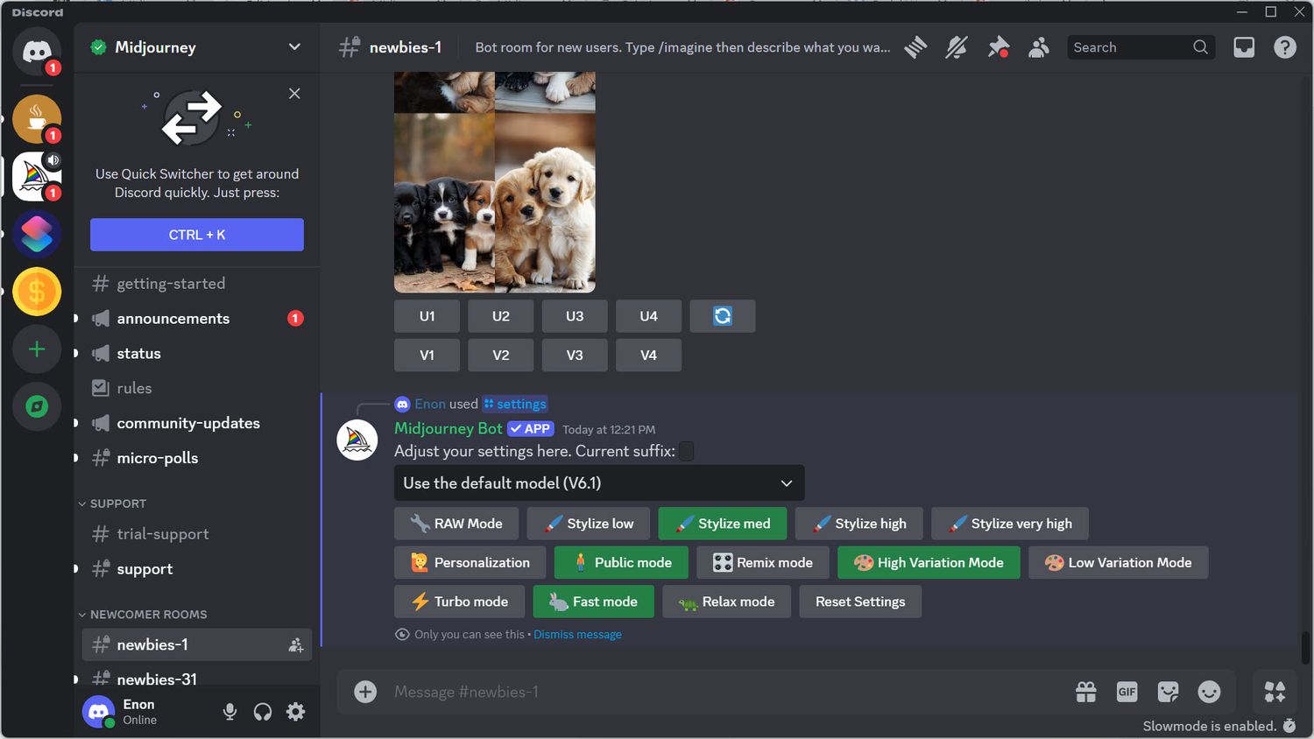Open pinned messages icon
The width and height of the screenshot is (1314, 739).
998,47
